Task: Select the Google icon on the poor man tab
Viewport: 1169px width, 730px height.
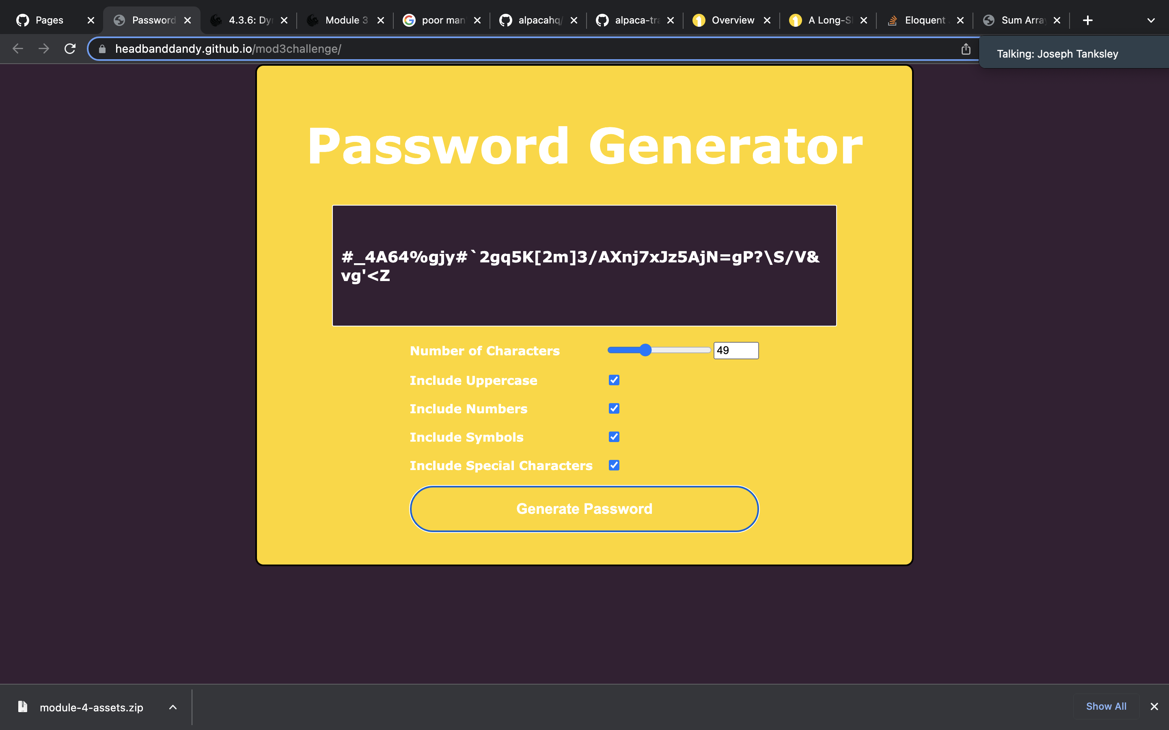Action: pos(409,20)
